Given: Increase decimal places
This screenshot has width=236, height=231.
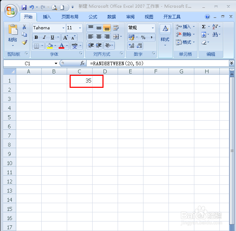Looking at the screenshot, I should [131, 46].
